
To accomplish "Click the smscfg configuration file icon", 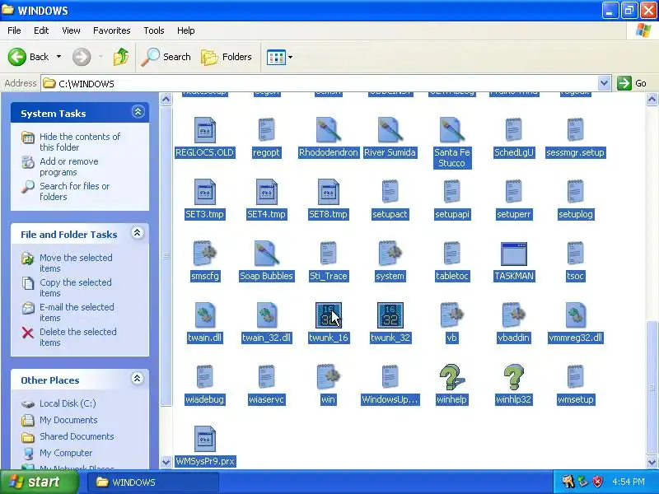I will click(x=204, y=254).
